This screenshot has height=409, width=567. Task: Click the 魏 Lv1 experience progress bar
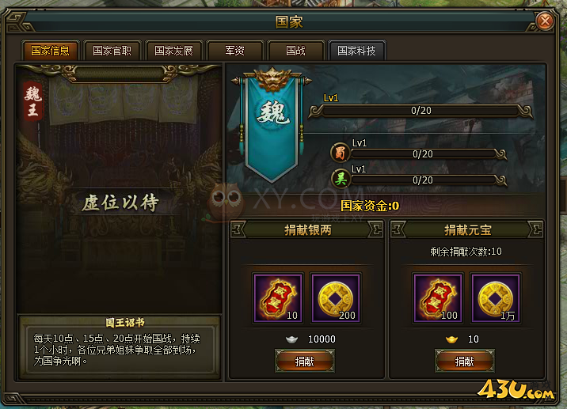coord(421,111)
